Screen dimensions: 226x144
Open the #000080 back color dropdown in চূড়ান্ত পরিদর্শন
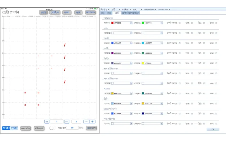coord(162,114)
